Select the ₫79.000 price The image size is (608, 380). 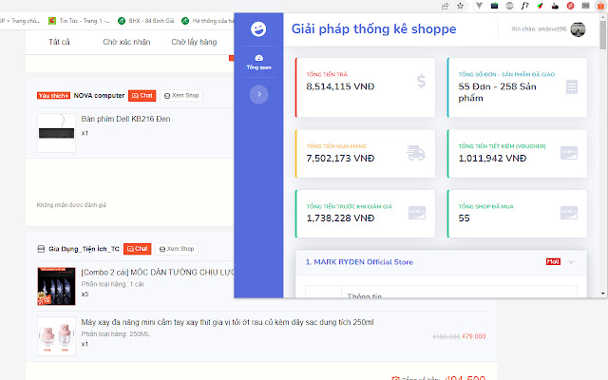[x=474, y=336]
